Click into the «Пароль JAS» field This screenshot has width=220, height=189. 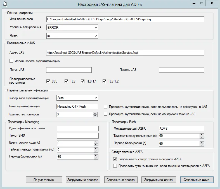(x=181, y=70)
